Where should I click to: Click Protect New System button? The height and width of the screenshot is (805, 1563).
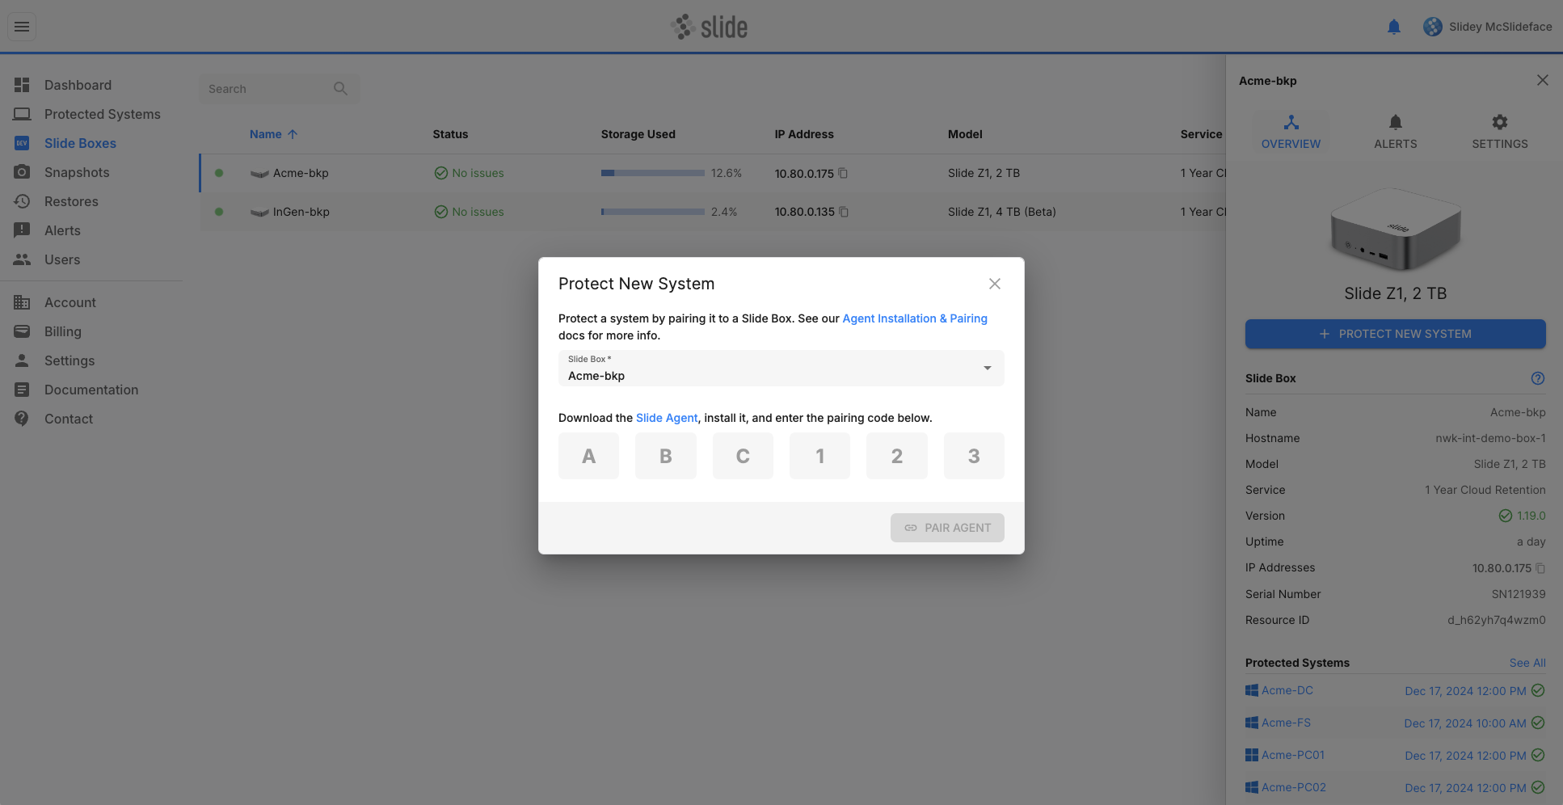tap(1396, 334)
